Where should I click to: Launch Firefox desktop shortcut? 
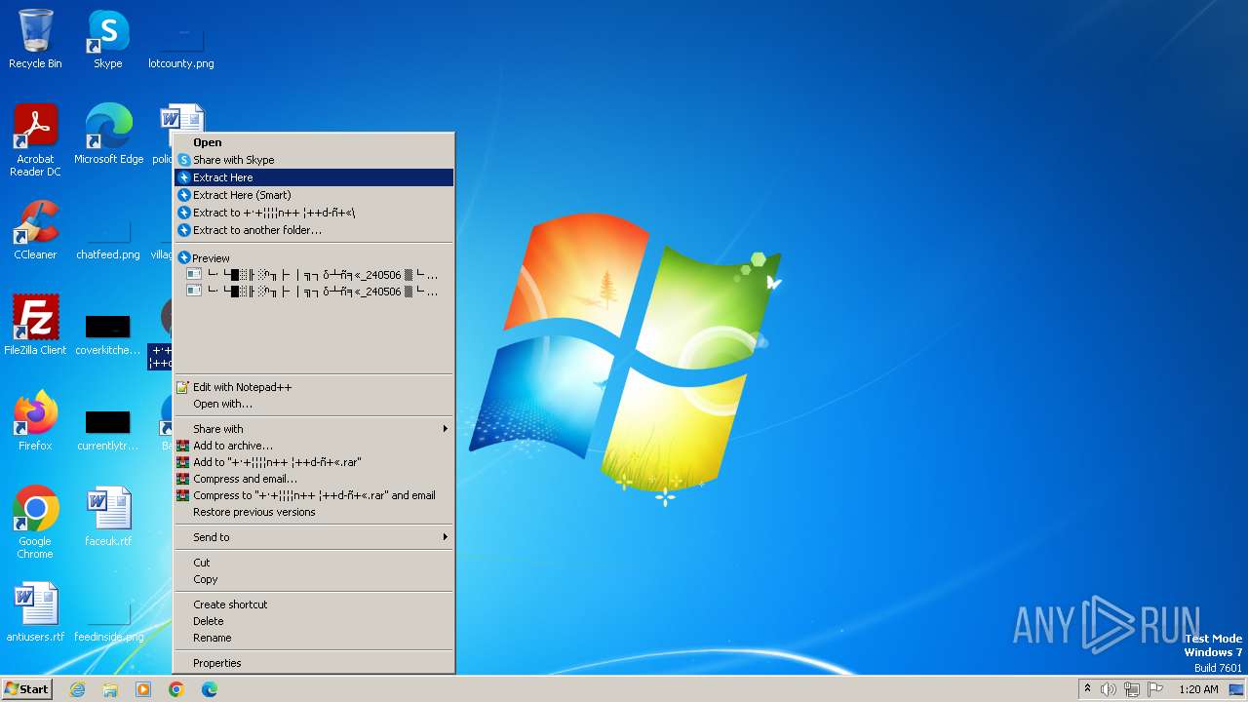tap(35, 421)
